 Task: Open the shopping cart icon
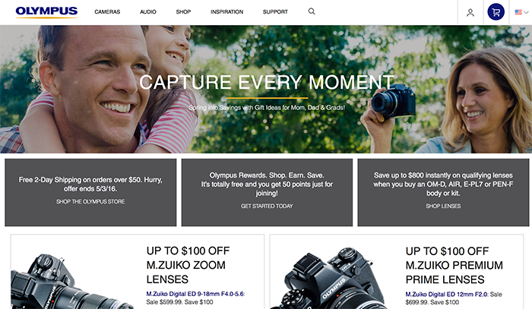496,12
